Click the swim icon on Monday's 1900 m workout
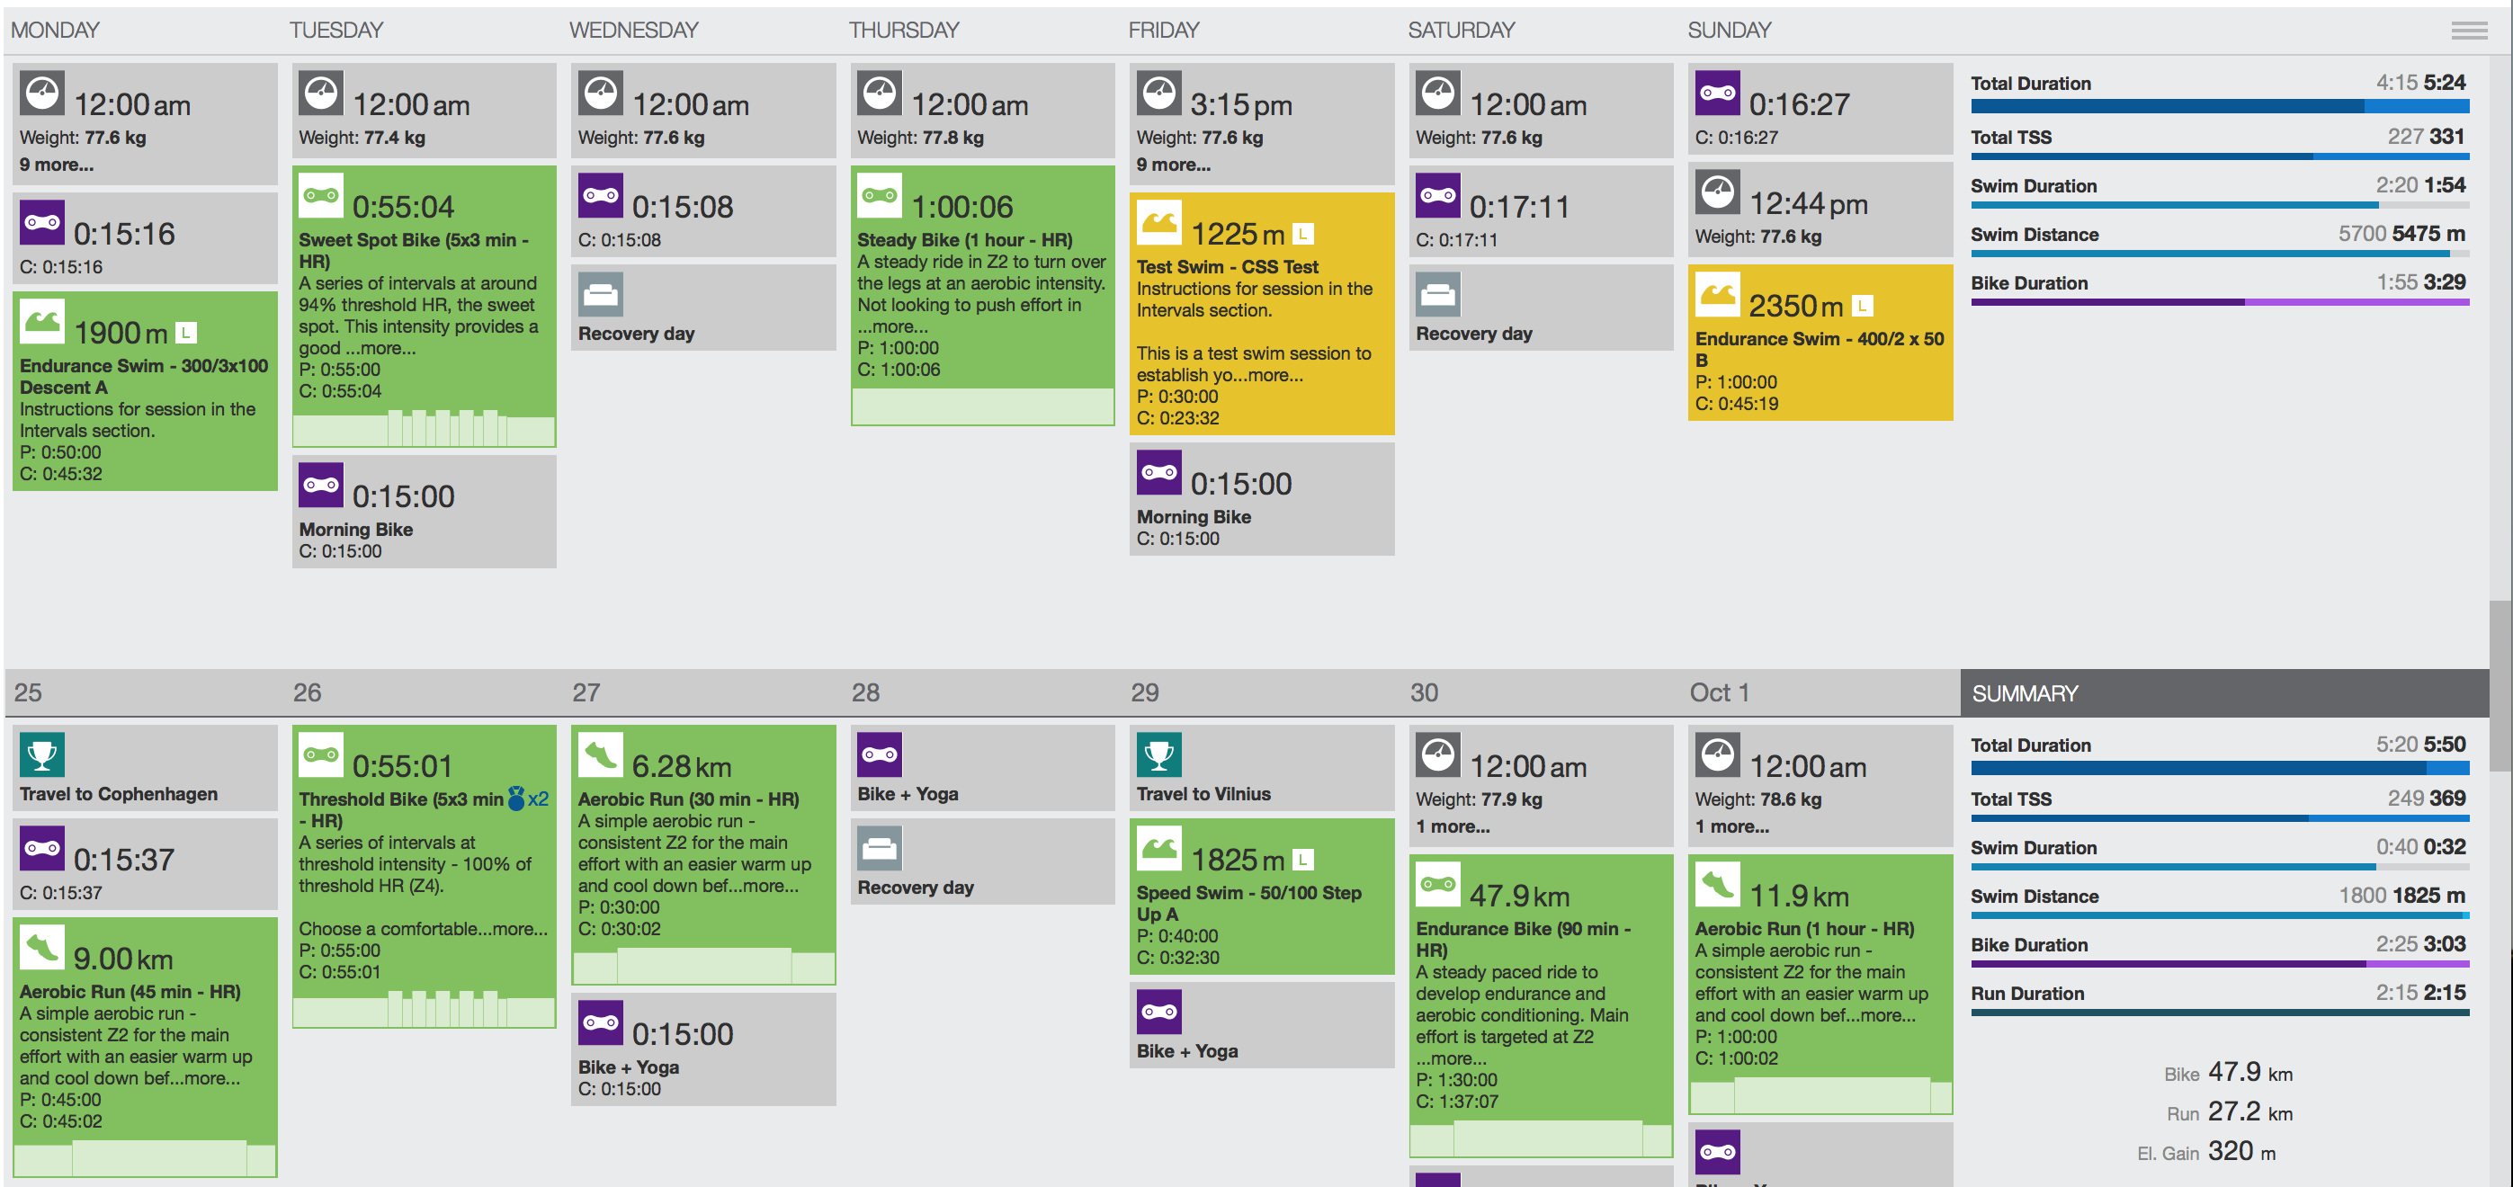The height and width of the screenshot is (1187, 2513). pyautogui.click(x=42, y=321)
